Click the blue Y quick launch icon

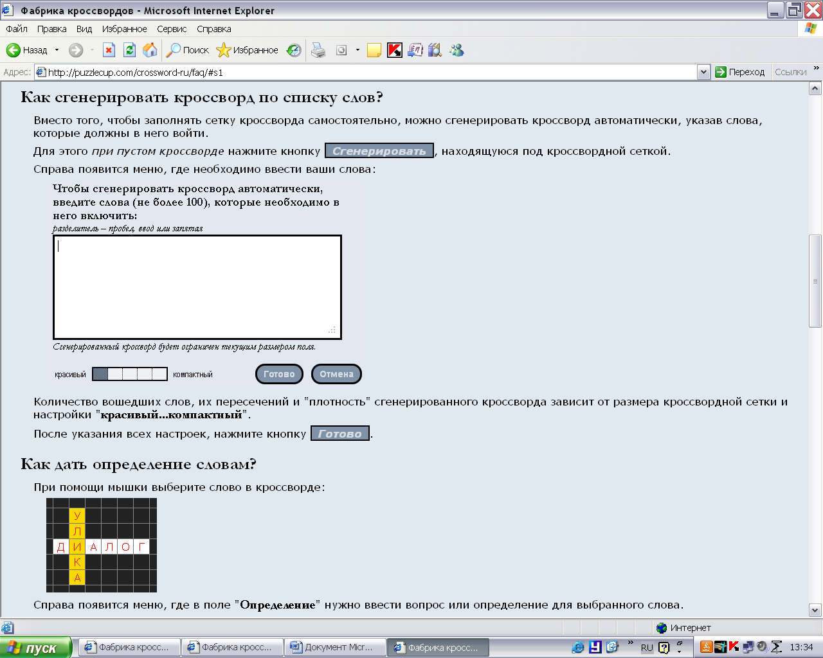[x=595, y=647]
